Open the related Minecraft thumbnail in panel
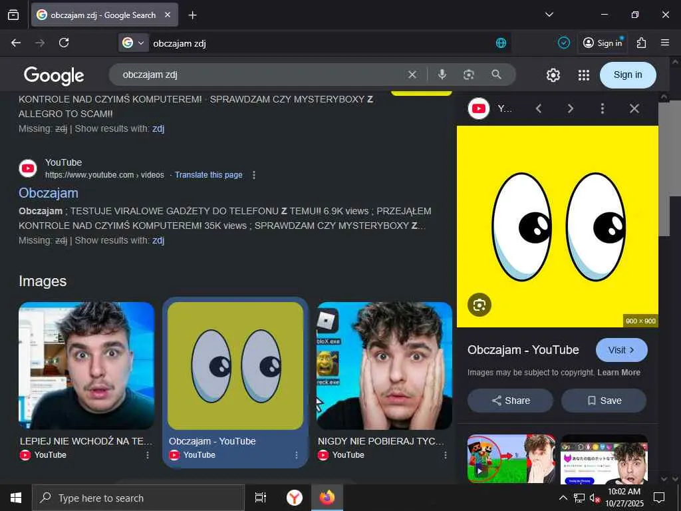This screenshot has height=511, width=681. pos(511,459)
